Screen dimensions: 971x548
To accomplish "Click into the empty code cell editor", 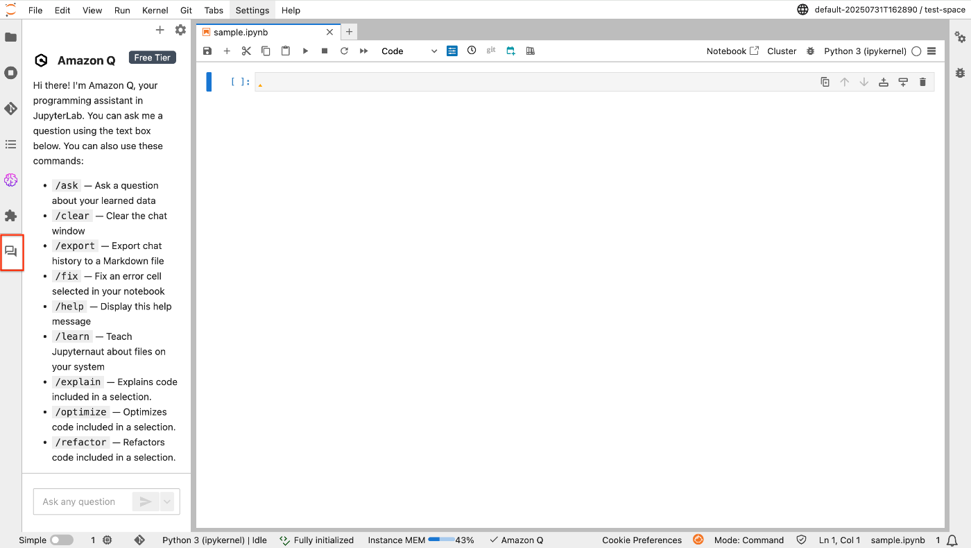I will pos(594,82).
